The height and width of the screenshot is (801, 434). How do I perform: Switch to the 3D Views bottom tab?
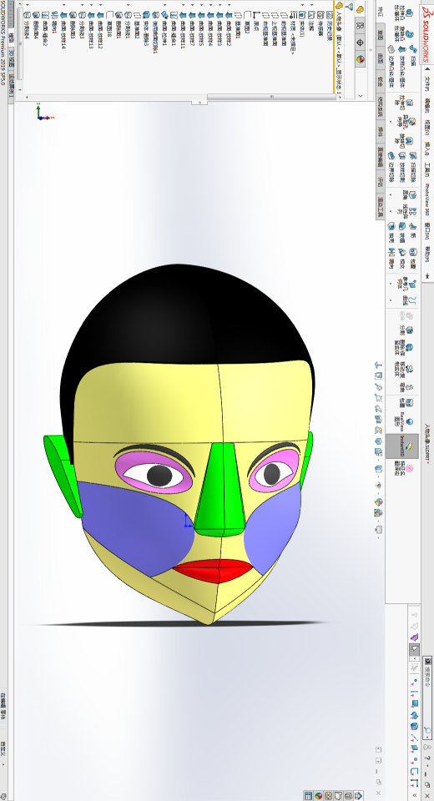(11, 58)
